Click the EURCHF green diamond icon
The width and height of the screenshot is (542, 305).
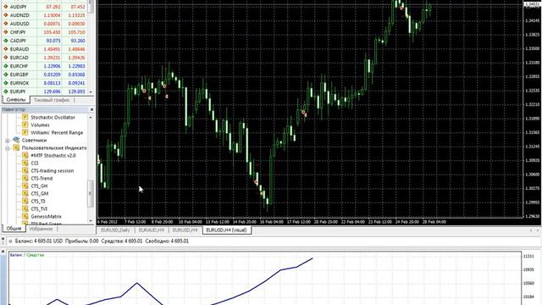tap(6, 66)
